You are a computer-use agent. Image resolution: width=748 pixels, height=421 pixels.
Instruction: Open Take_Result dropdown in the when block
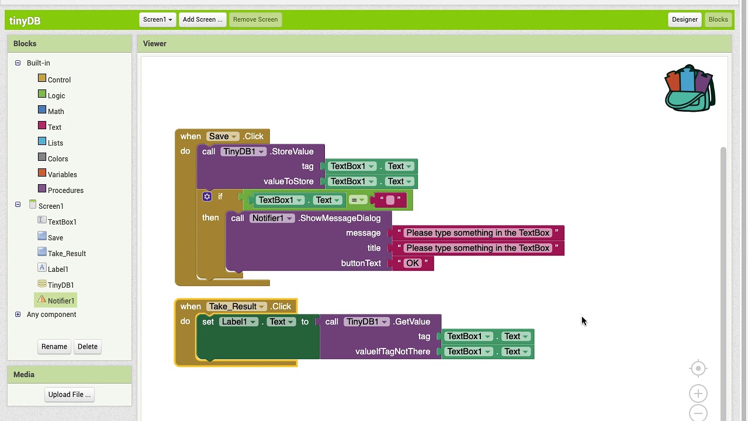coord(237,306)
